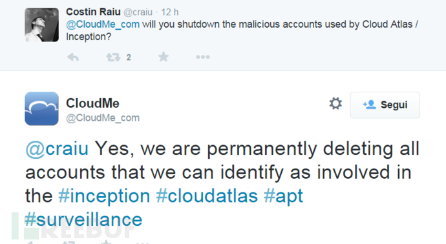Open the CloudMe logo avatar

point(42,108)
